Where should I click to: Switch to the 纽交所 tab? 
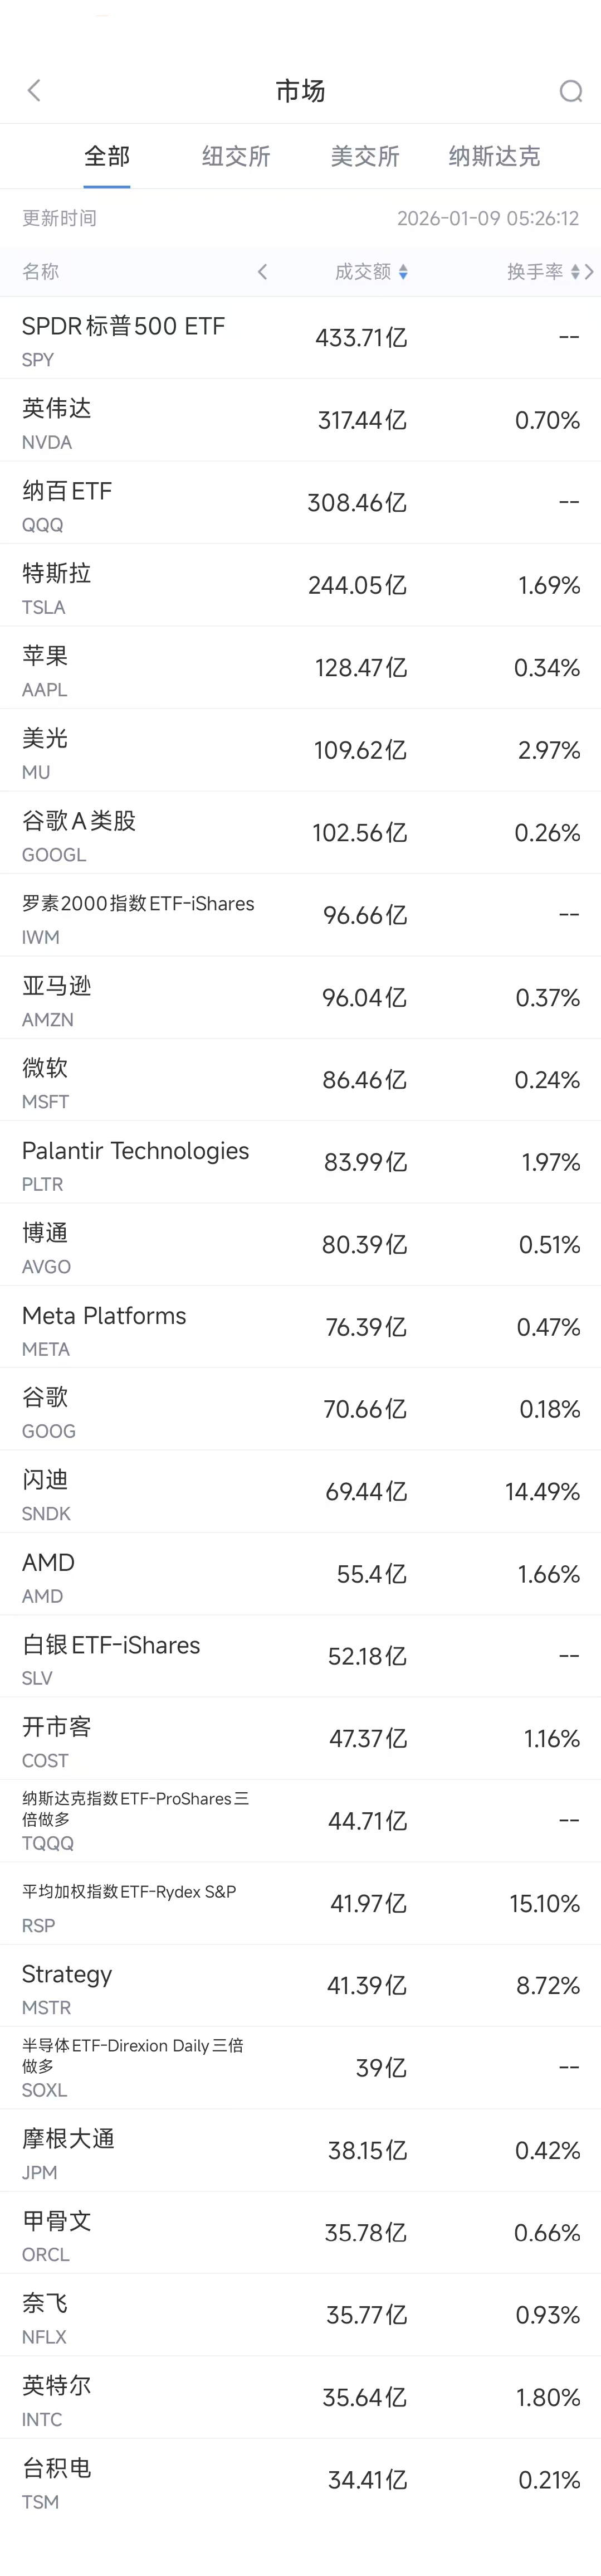[236, 156]
